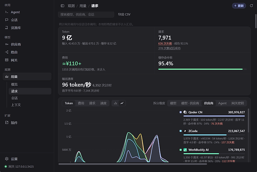The width and height of the screenshot is (257, 172).
Task: Click 缓存命中率 95.4% progress bar
Action: click(x=202, y=69)
